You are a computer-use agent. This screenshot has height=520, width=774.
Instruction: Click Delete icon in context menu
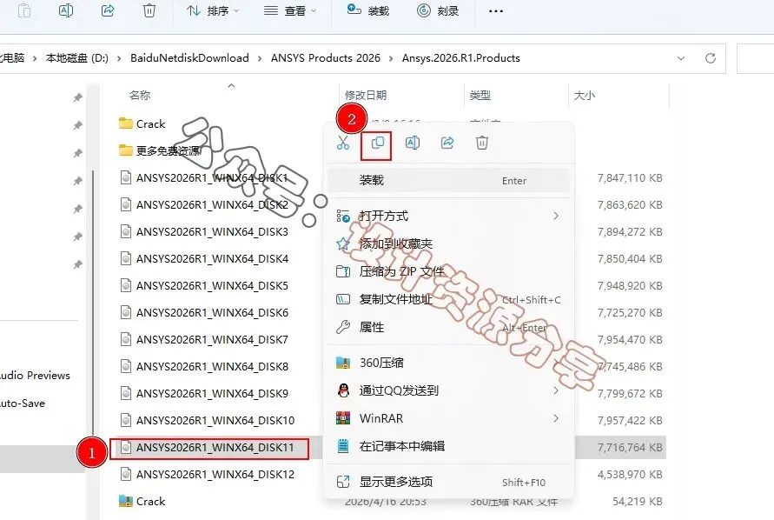[x=482, y=143]
